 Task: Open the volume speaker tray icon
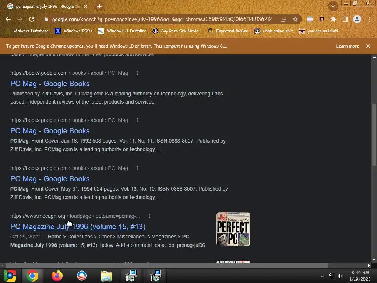pyautogui.click(x=341, y=276)
